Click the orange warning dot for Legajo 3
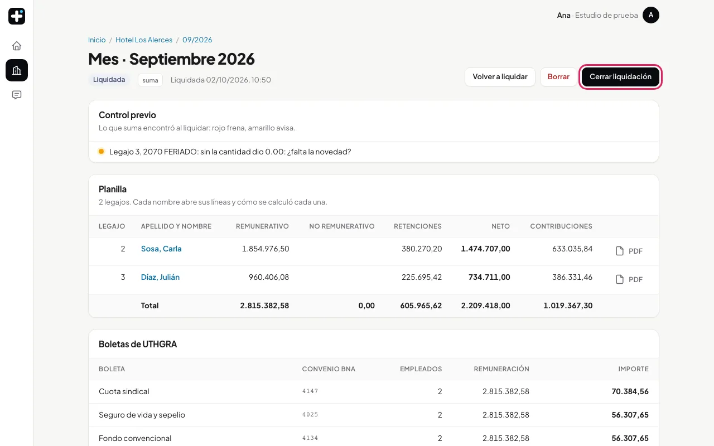 coord(101,151)
